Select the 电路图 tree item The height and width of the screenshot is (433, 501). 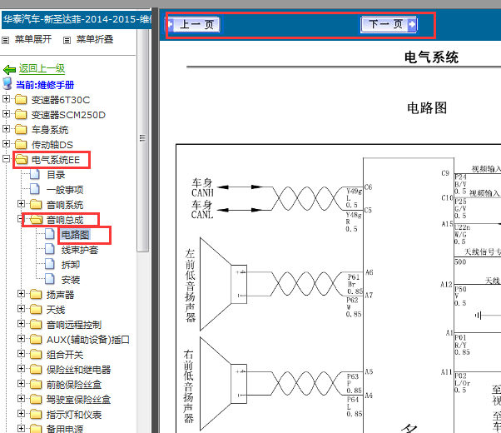[x=76, y=235]
